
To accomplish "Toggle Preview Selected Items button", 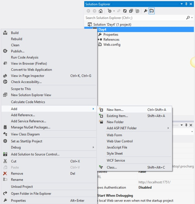I will pos(151,11).
